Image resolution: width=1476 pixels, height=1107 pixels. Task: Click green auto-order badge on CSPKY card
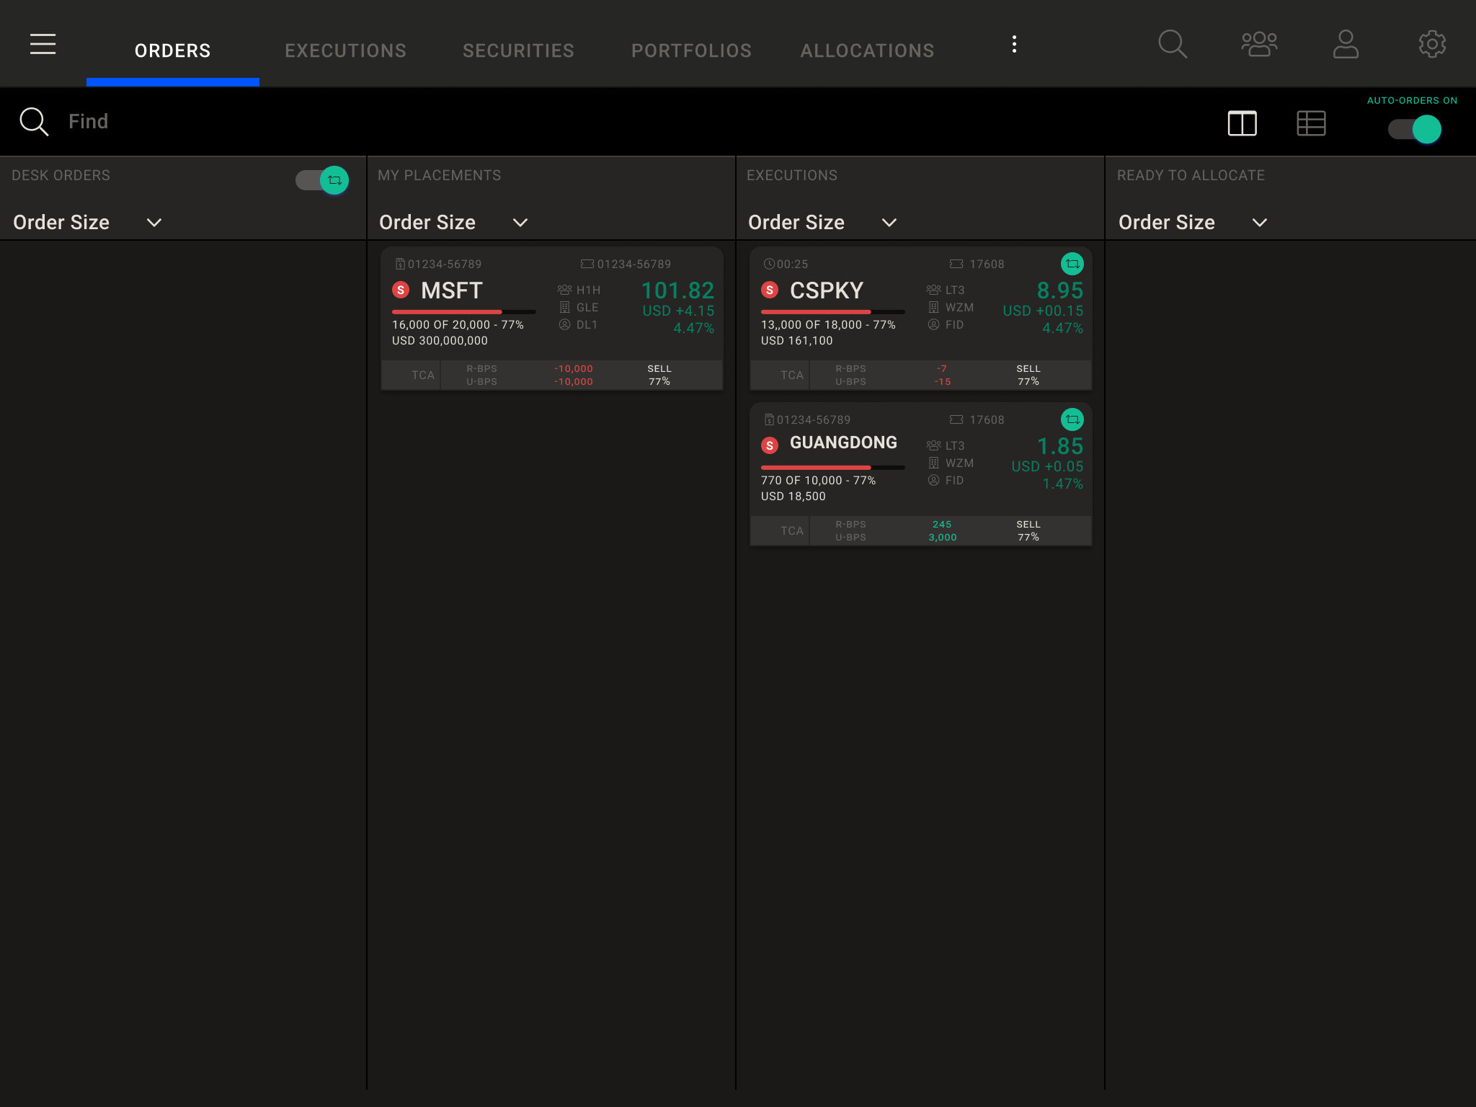tap(1072, 264)
